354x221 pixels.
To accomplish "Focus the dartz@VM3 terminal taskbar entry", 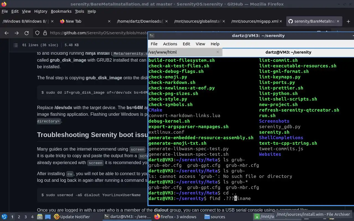I will [127, 217].
